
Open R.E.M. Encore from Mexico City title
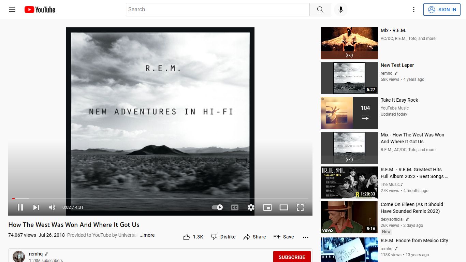point(414,241)
